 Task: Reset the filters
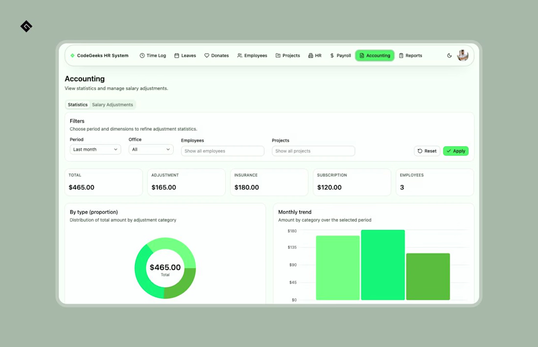tap(427, 151)
